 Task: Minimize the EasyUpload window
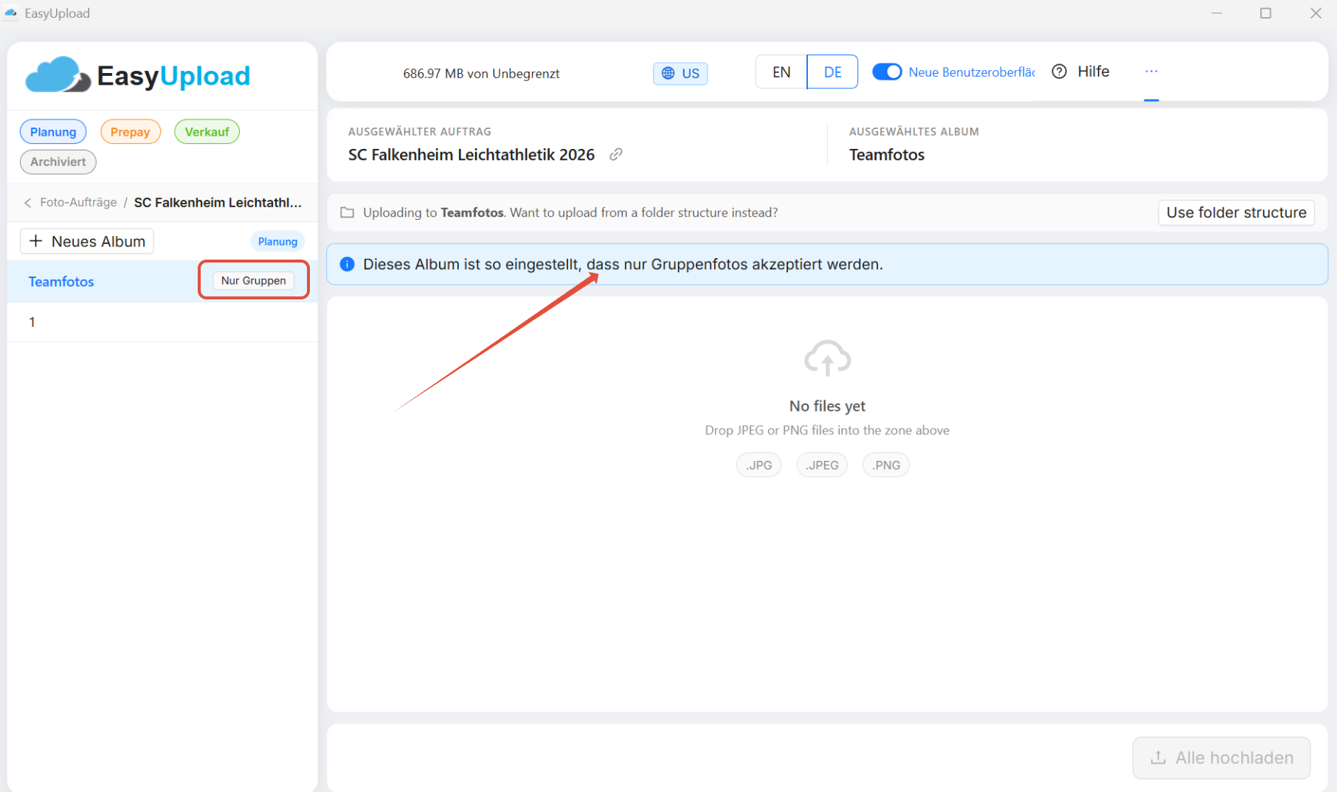(1217, 13)
